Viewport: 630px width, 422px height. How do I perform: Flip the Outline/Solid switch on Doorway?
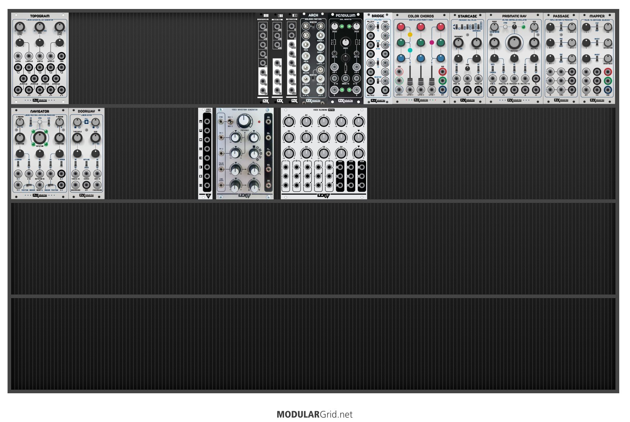(86, 164)
